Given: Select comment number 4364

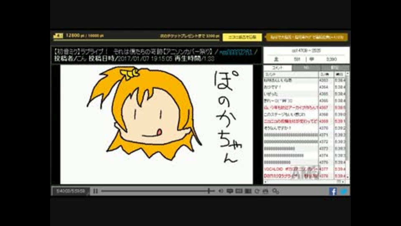Looking at the screenshot, I should [305, 87].
